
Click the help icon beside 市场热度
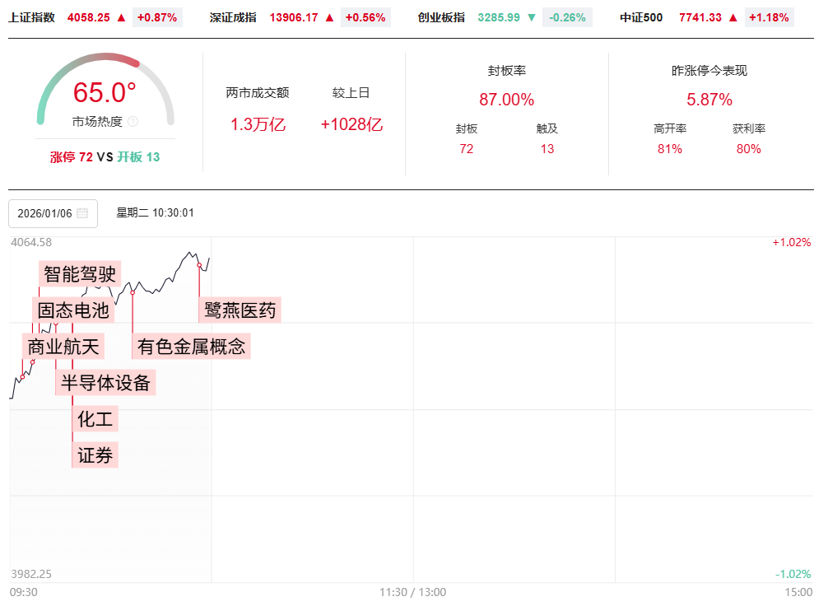click(133, 122)
